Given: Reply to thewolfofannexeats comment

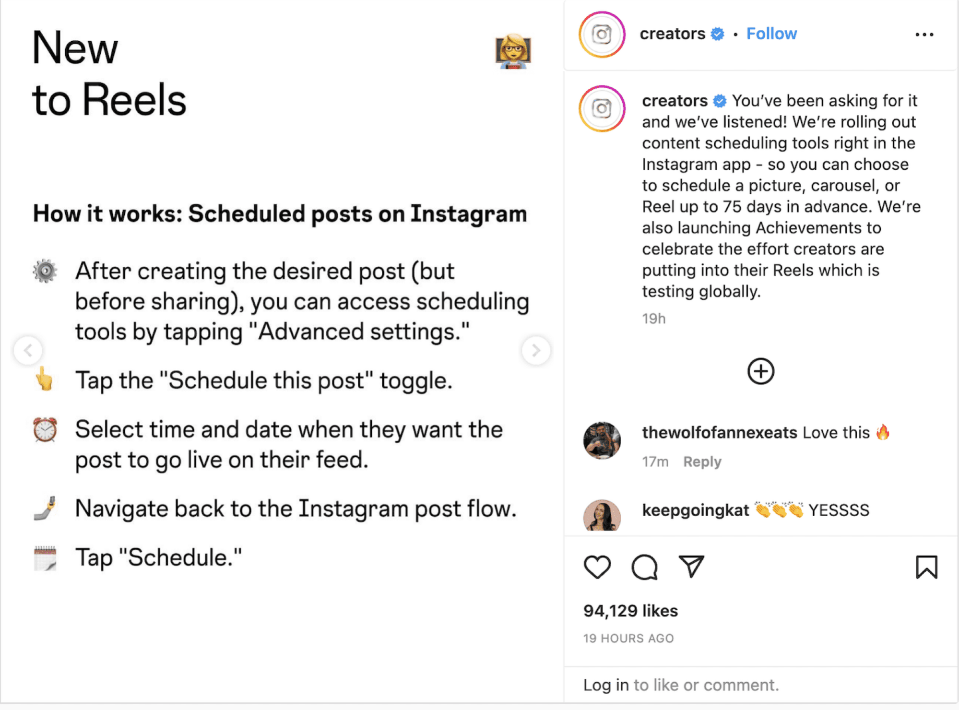Looking at the screenshot, I should [702, 461].
